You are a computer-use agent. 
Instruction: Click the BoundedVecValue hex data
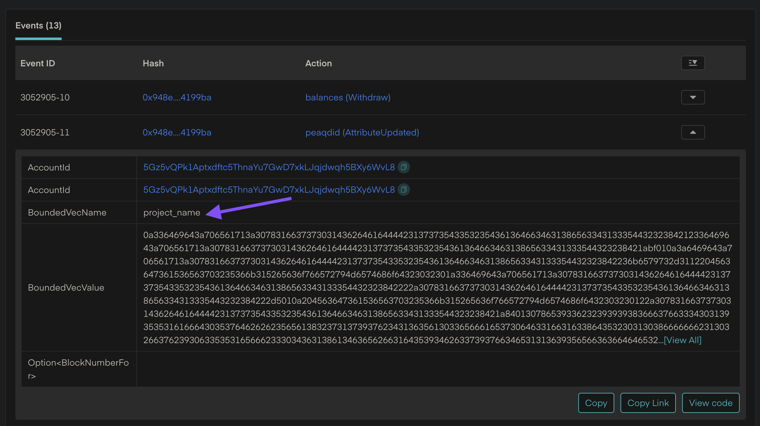click(437, 287)
